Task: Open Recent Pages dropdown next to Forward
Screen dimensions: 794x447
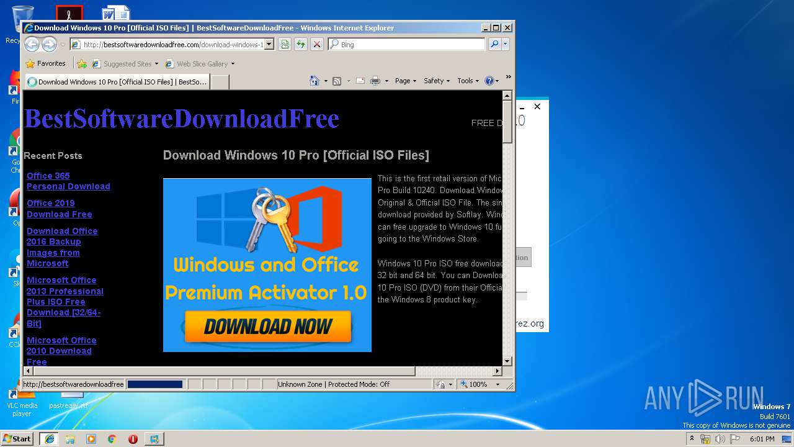Action: 63,45
